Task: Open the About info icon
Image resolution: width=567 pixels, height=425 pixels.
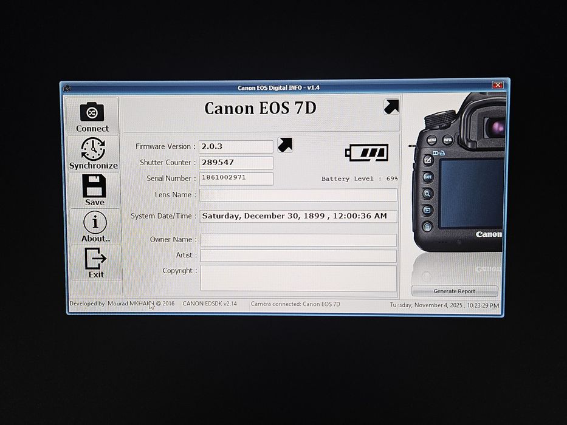Action: pos(95,222)
